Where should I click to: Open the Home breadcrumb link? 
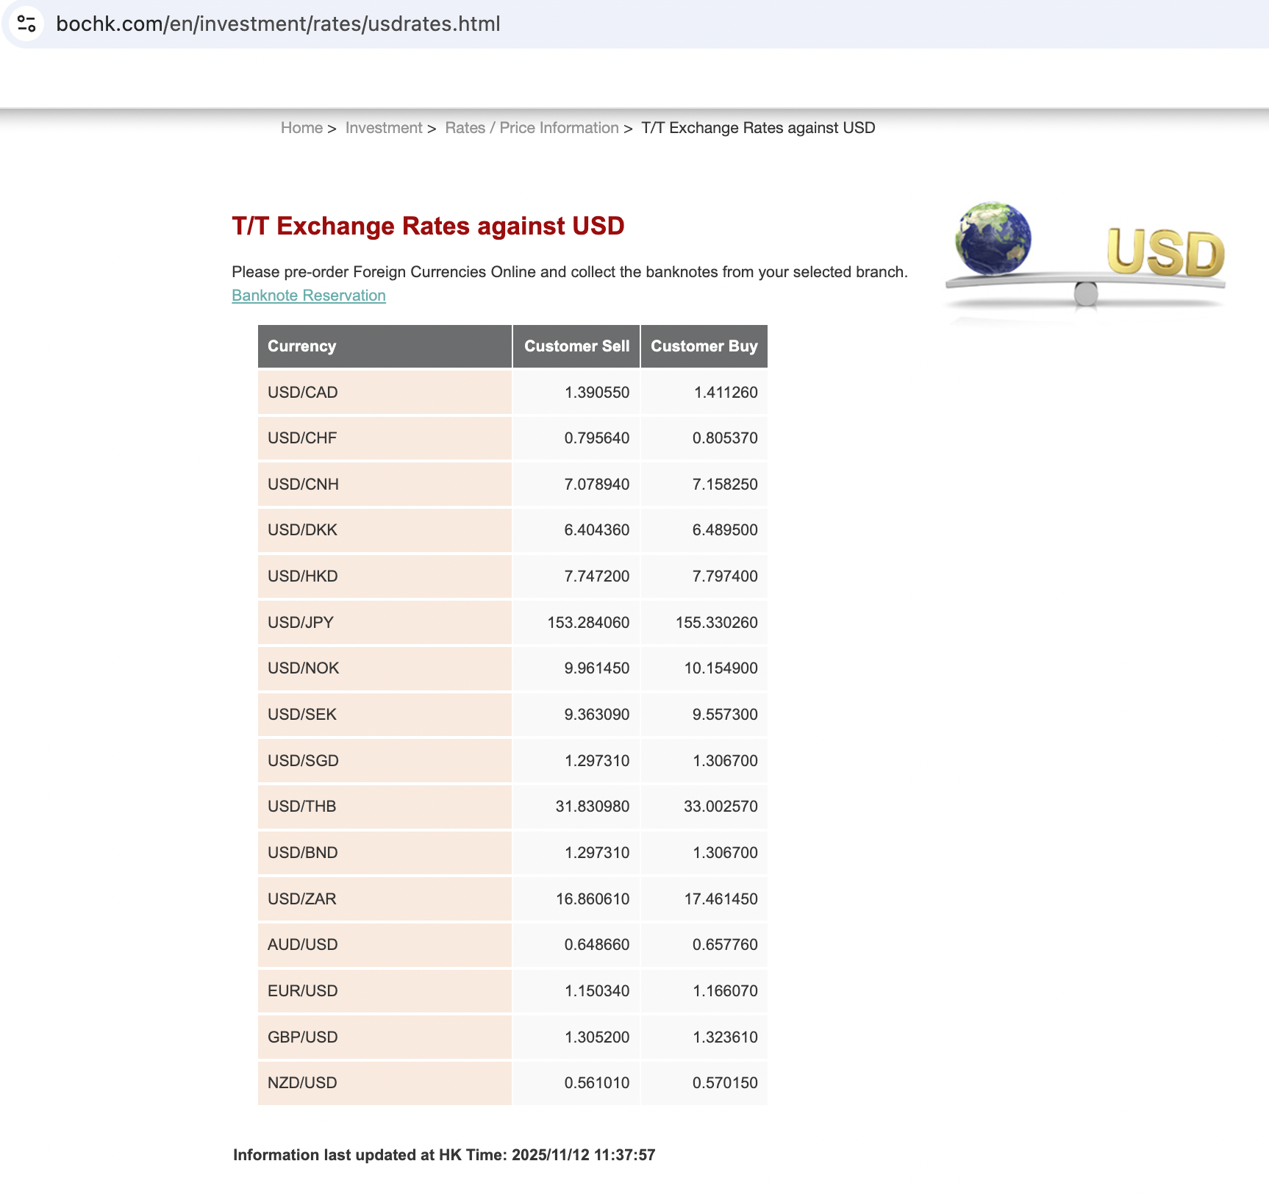click(x=301, y=128)
